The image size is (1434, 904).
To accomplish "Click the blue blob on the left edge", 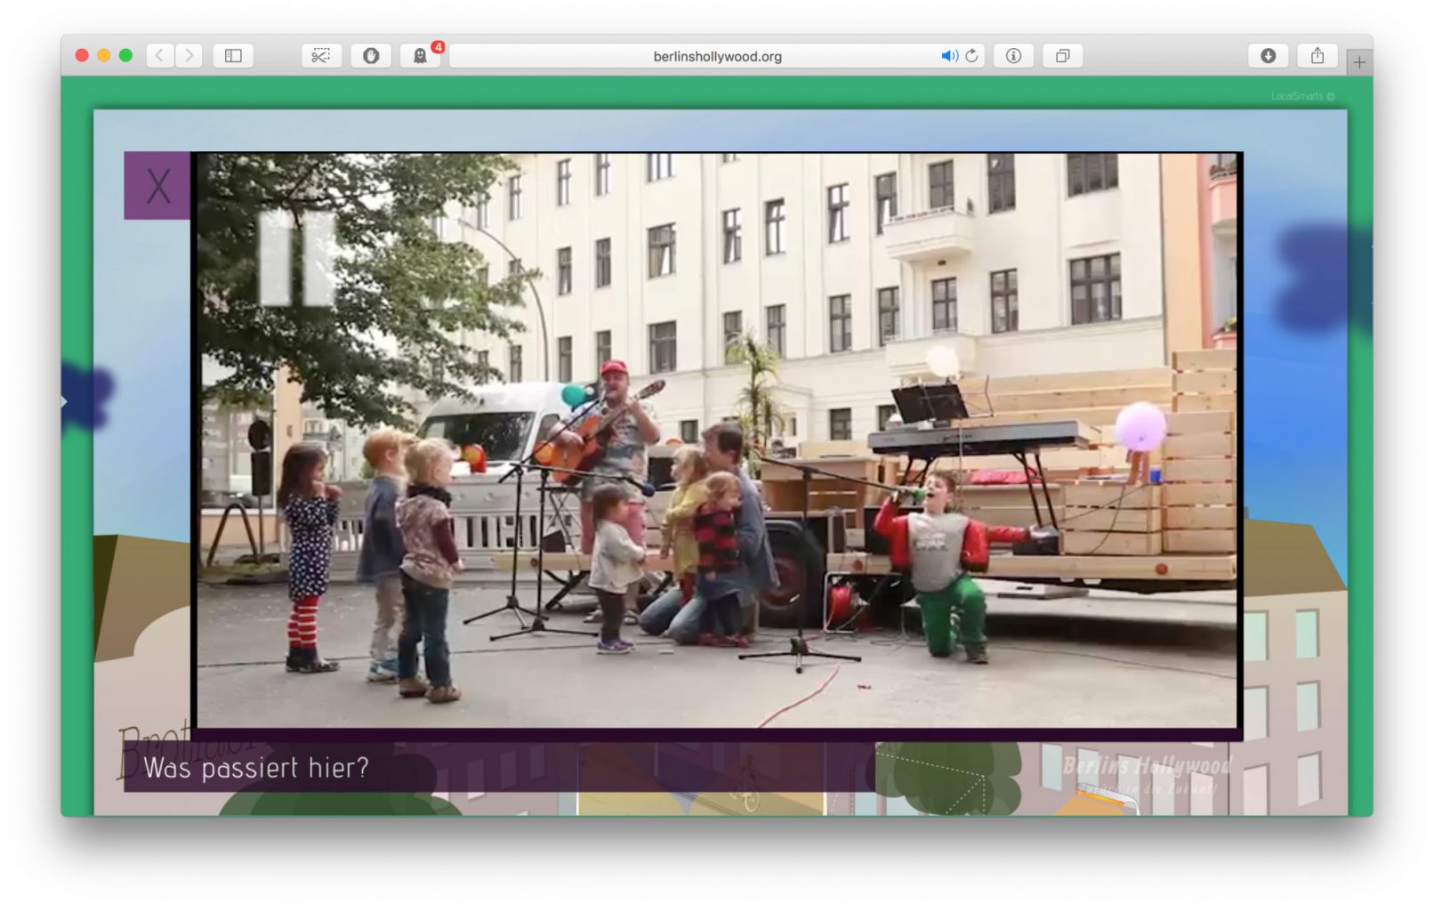I will [x=87, y=397].
